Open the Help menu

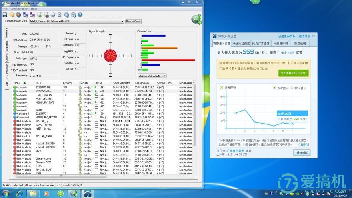pos(34,9)
